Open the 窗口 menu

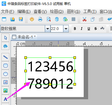tap(106, 12)
